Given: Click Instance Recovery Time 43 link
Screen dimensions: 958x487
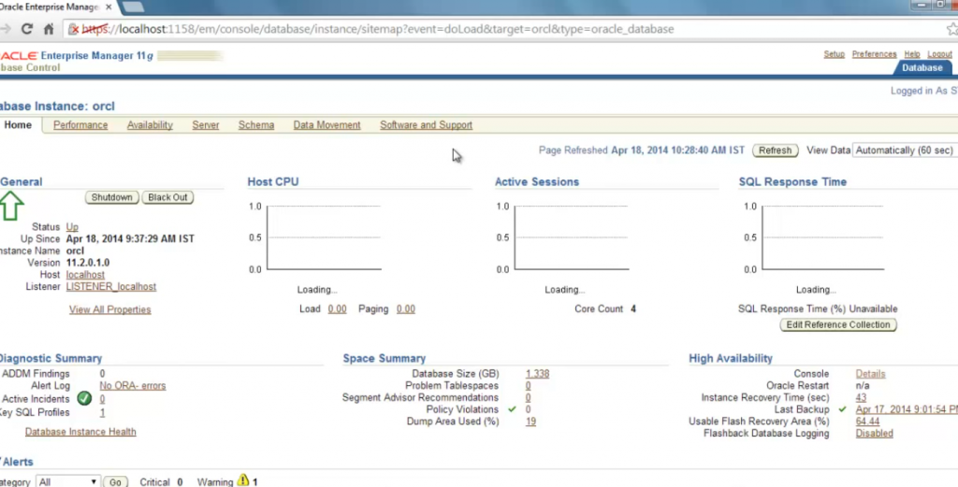Looking at the screenshot, I should coord(861,397).
